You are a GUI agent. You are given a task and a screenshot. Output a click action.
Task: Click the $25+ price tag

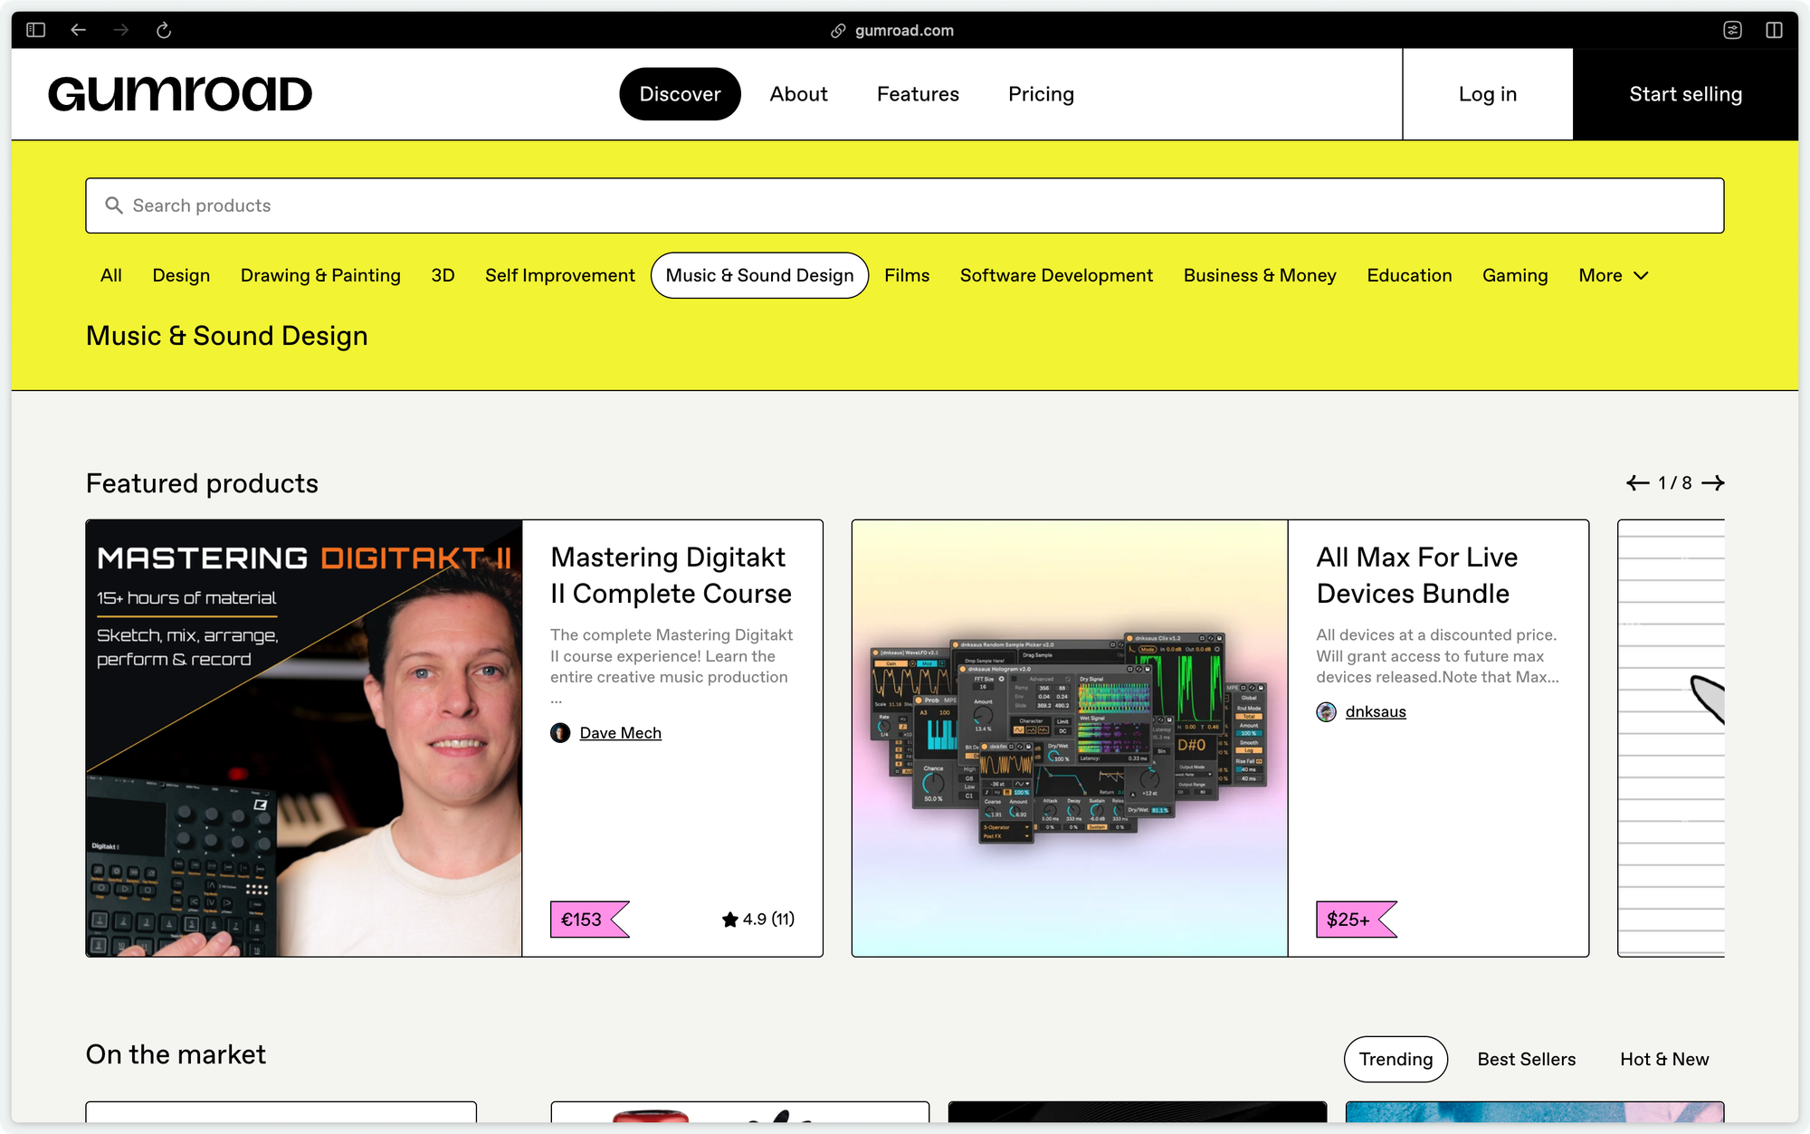1356,920
